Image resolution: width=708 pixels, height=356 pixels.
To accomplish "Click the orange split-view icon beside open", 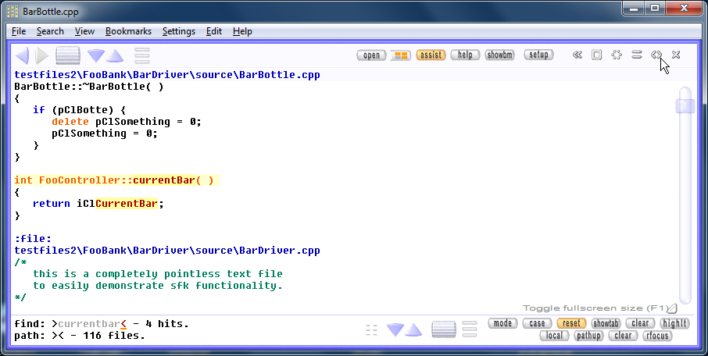I will [400, 55].
